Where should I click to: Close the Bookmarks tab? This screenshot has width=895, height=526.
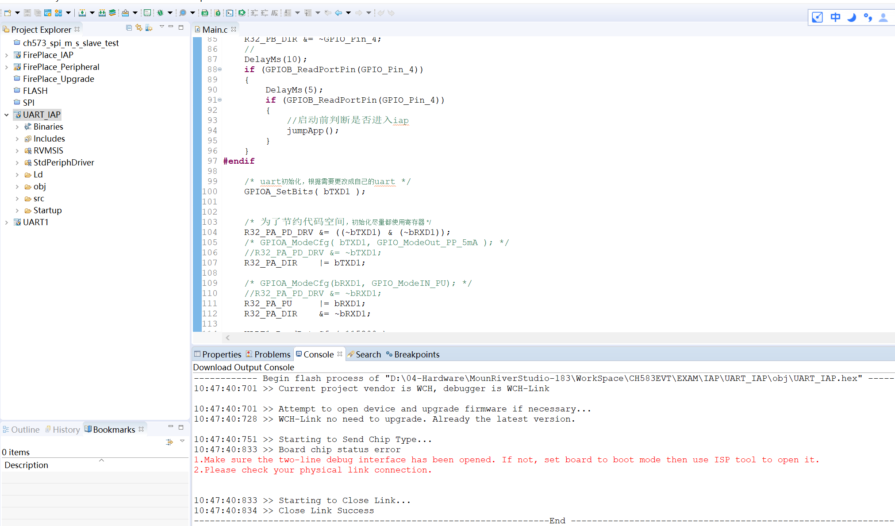141,429
